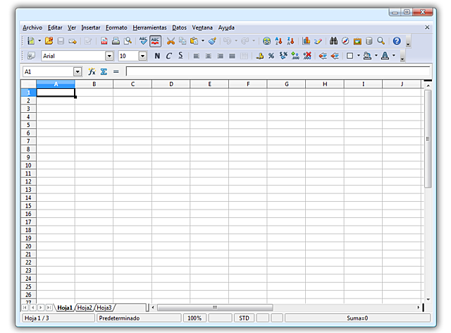Open Styles and Formatting icon
This screenshot has width=451, height=333.
click(31, 56)
